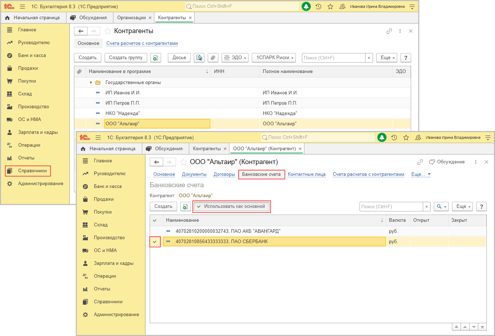Open three-dots menu in the Альтаир form header
The height and width of the screenshot is (336, 495).
[476, 162]
